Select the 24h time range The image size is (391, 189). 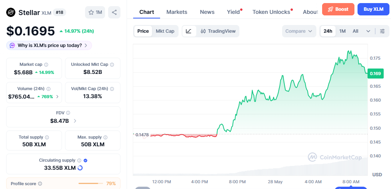point(328,31)
